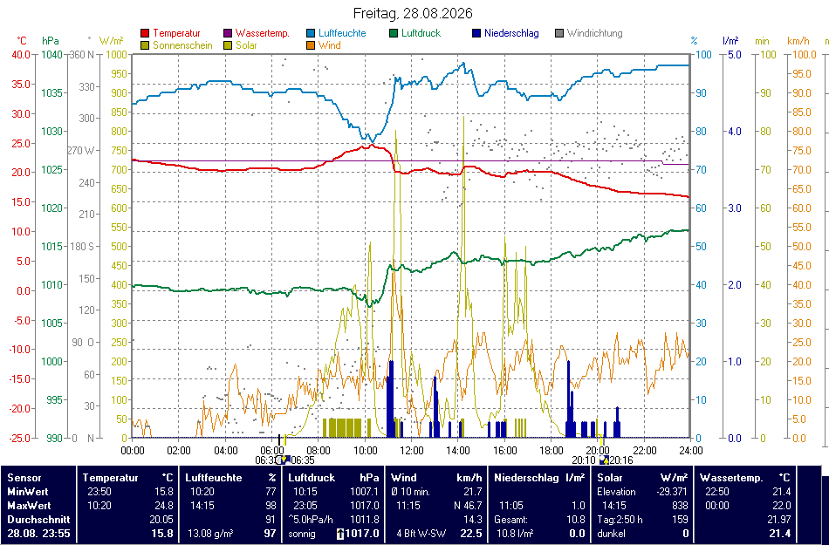The image size is (829, 545).
Task: Select the Temperatur legend label
Action: point(176,33)
